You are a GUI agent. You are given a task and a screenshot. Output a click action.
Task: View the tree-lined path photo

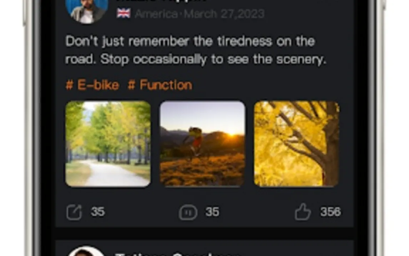pyautogui.click(x=108, y=144)
